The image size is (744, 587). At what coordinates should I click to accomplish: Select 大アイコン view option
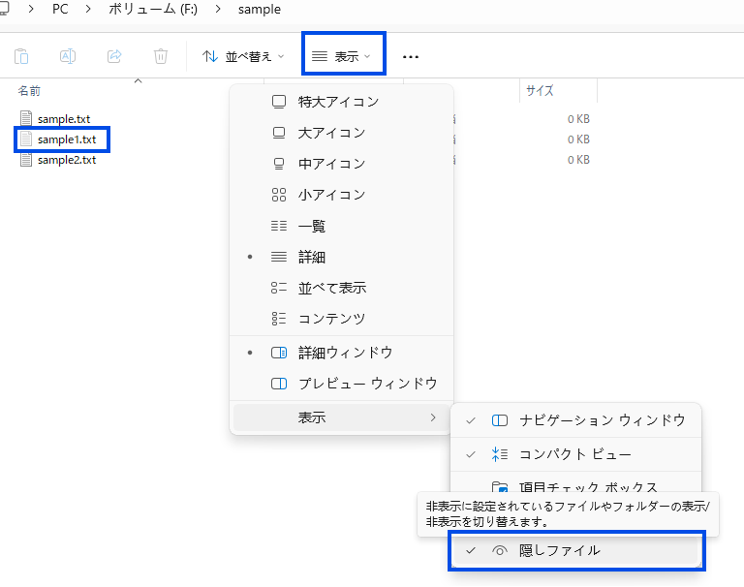(x=341, y=133)
